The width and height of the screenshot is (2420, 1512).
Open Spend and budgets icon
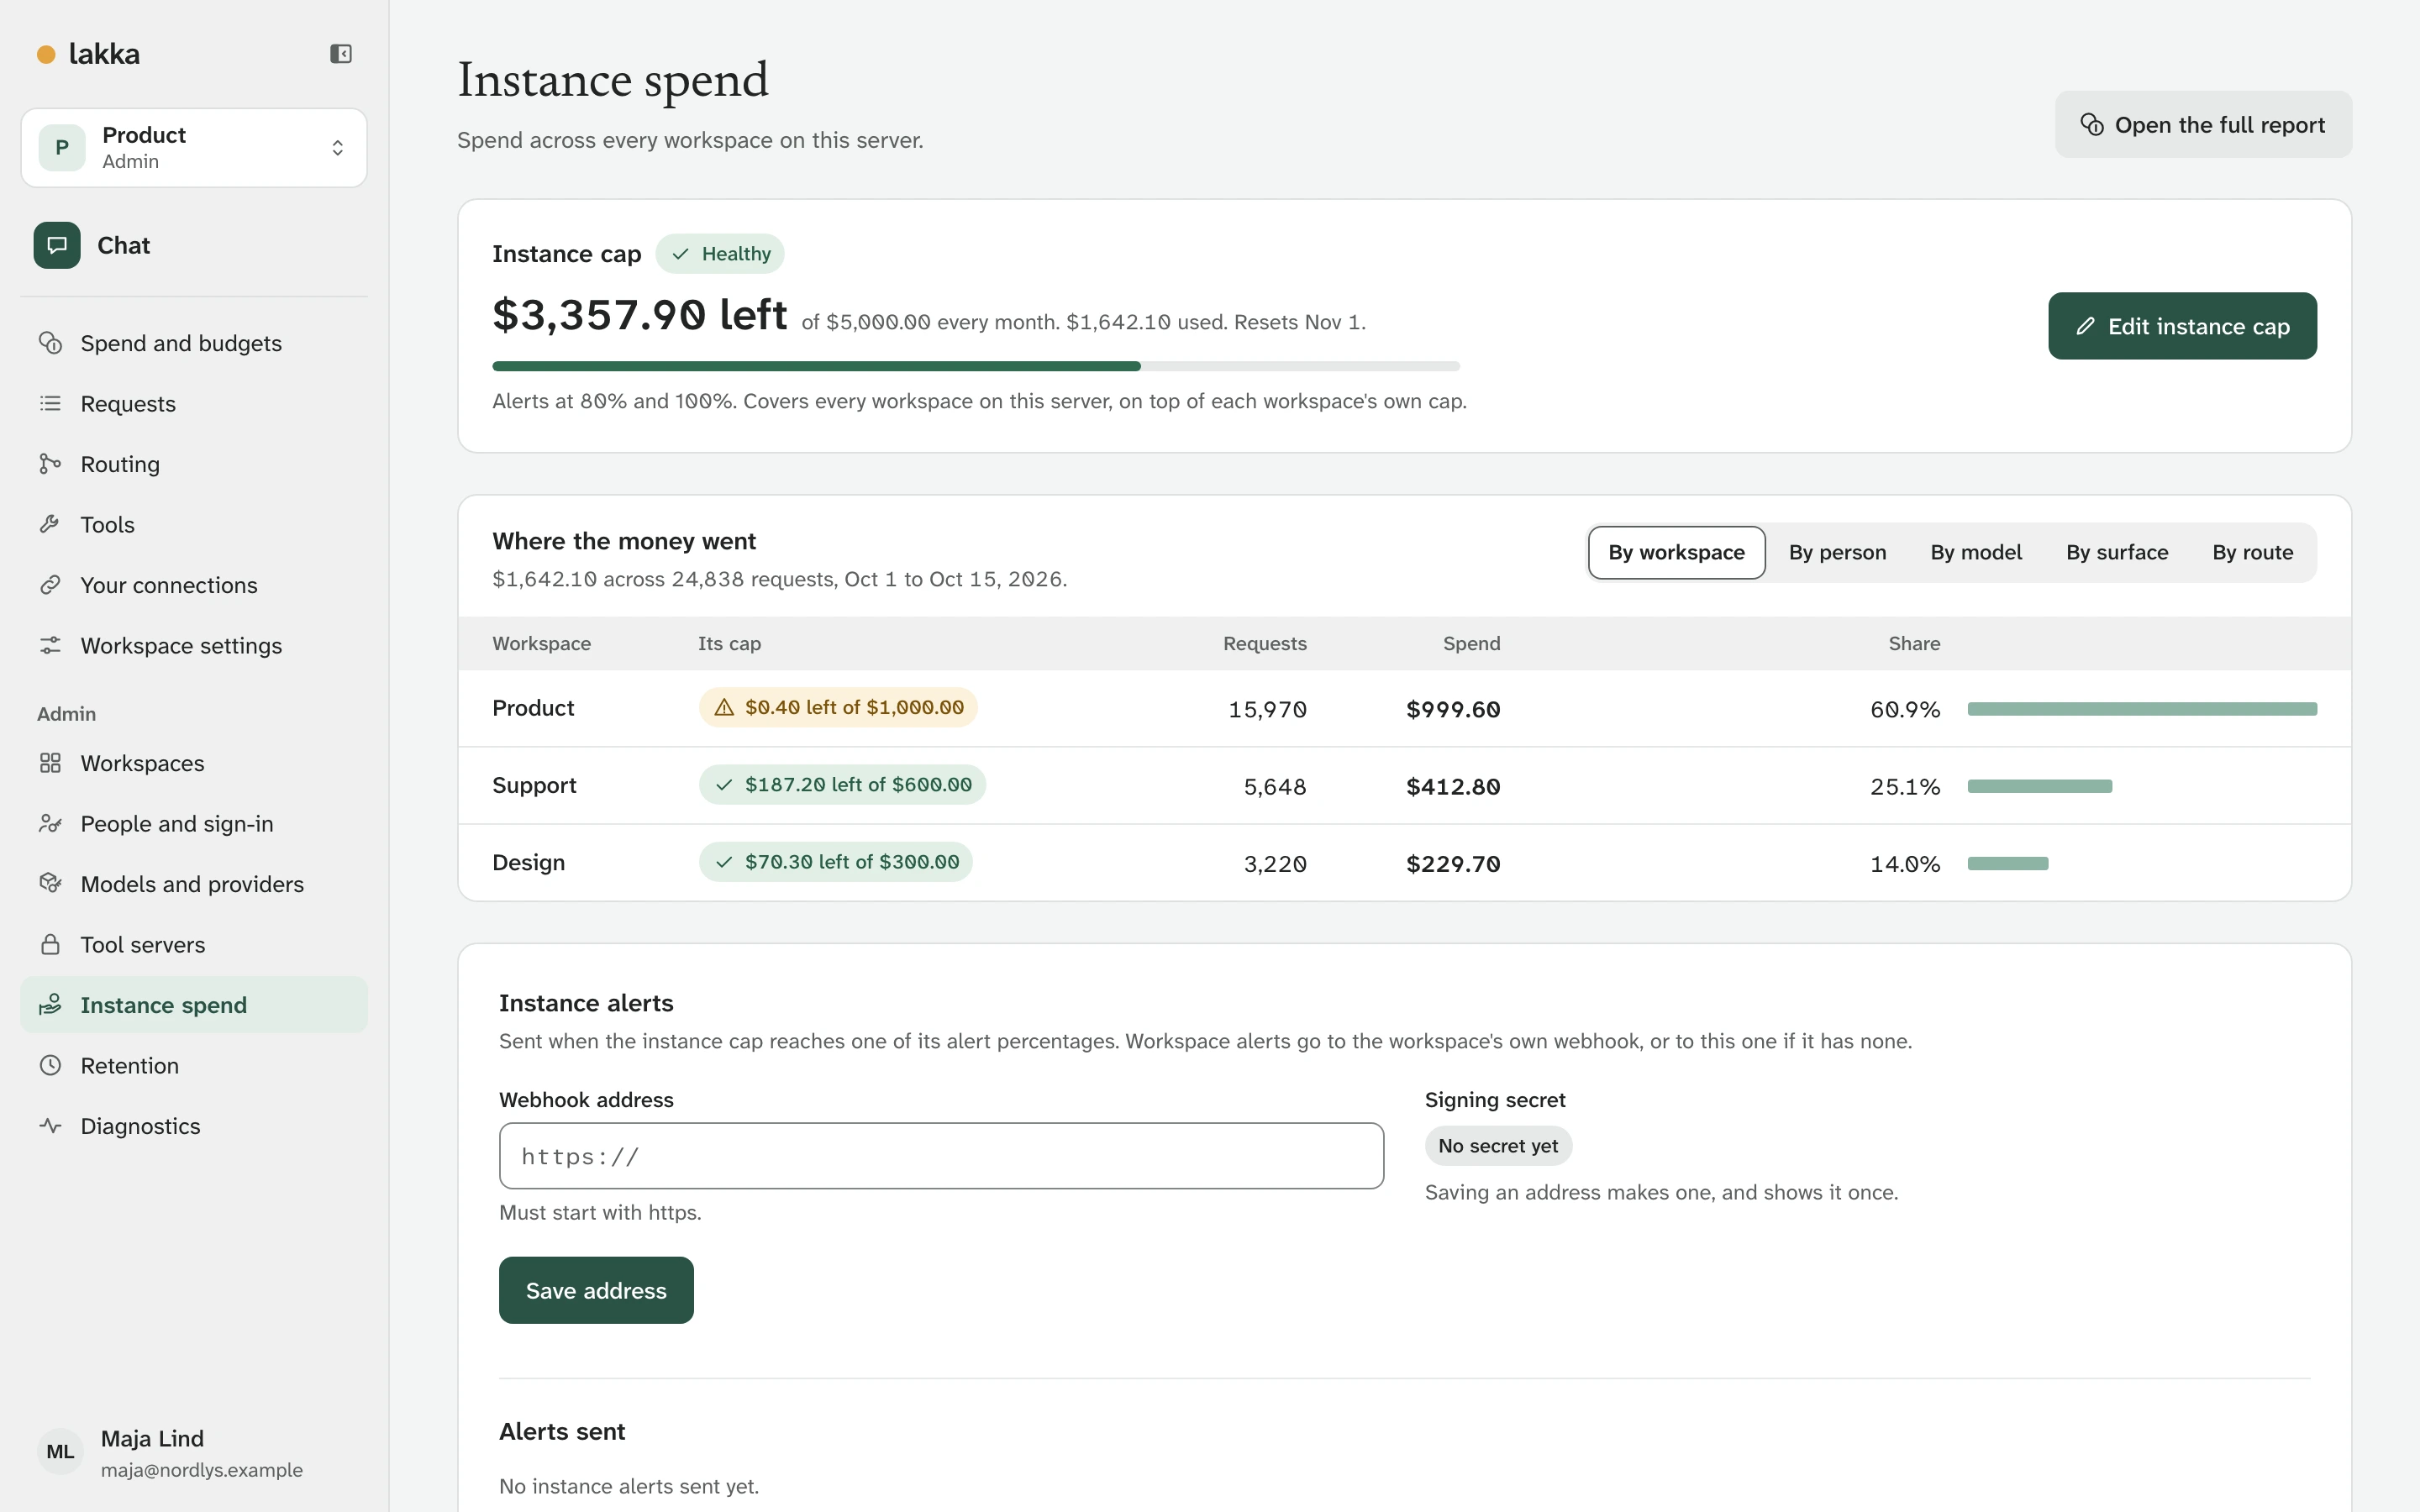click(x=50, y=343)
